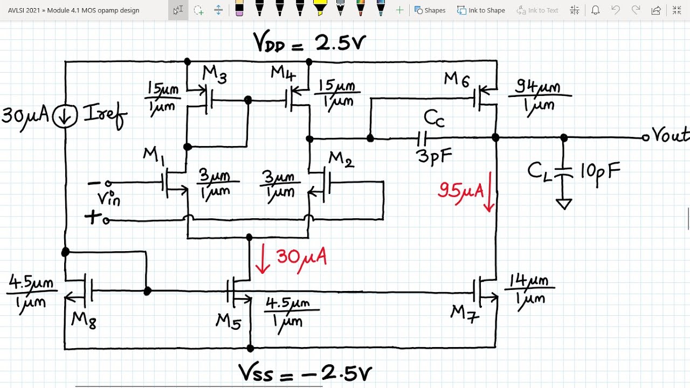Select the Type/Select objects tool

(x=178, y=10)
